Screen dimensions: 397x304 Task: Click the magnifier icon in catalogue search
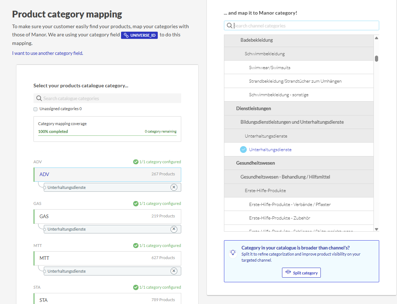[39, 98]
